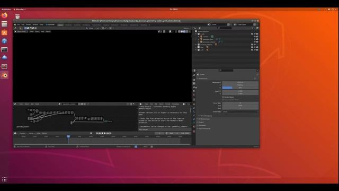339x191 pixels.
Task: Click the properties editor search field
Action: coord(226,71)
